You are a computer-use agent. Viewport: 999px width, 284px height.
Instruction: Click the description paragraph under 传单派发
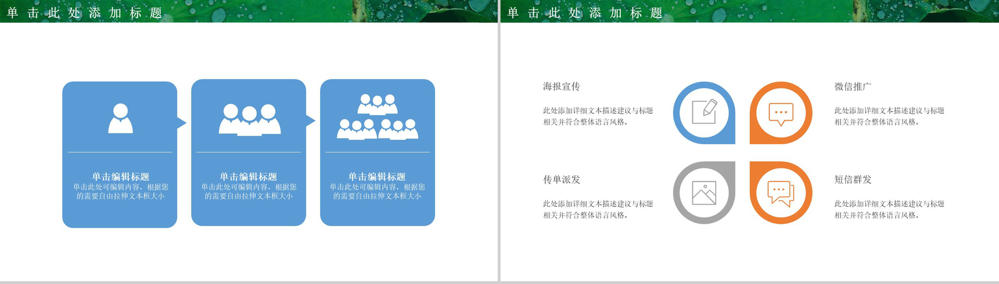(x=598, y=210)
